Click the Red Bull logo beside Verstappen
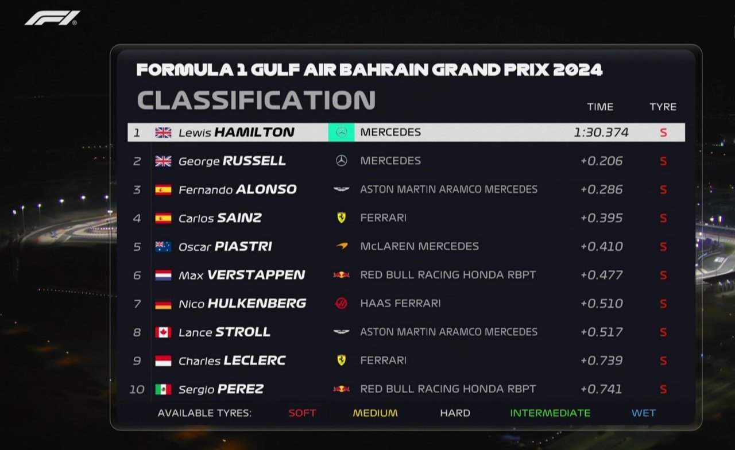 coord(341,275)
